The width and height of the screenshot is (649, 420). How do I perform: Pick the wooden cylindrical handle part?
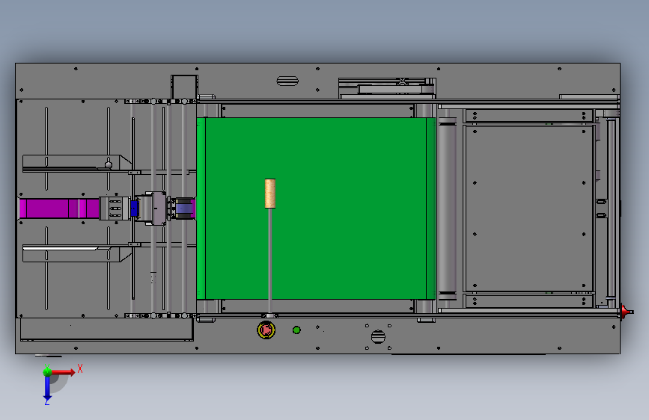coord(270,194)
